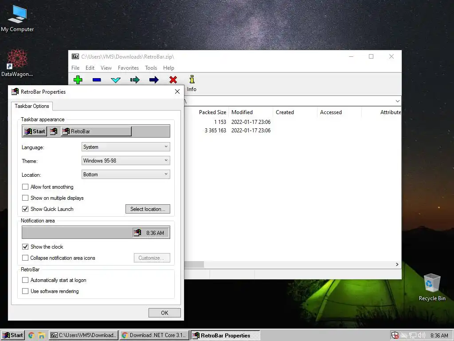Click the preview Start button in Taskbar appearance
Image resolution: width=454 pixels, height=341 pixels.
tap(35, 131)
